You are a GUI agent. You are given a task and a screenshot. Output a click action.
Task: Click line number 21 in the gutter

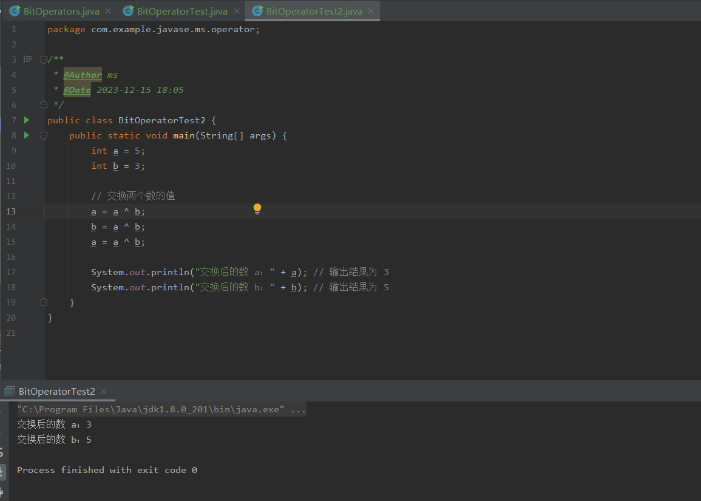[x=11, y=333]
